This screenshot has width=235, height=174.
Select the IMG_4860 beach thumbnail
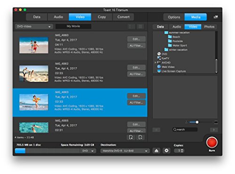pos(34,45)
